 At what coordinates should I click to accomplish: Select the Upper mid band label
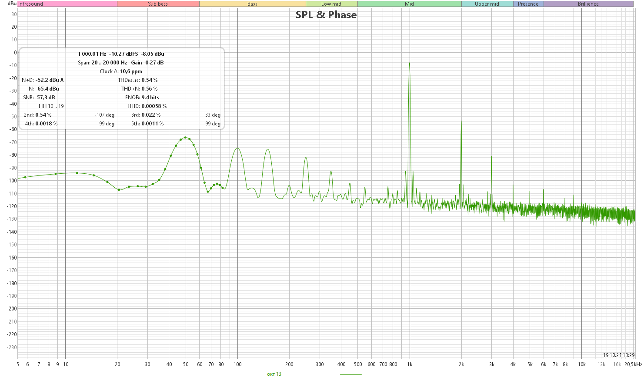(x=487, y=4)
